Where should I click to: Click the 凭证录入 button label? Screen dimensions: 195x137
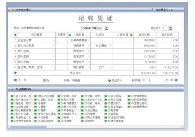point(116,81)
